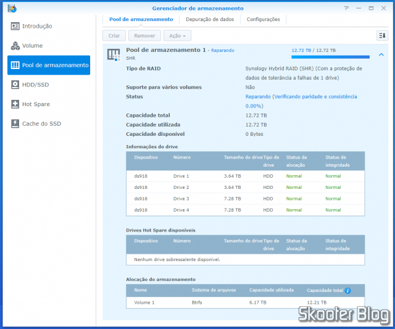Open the Introdução section icon
The image size is (395, 329).
point(15,26)
